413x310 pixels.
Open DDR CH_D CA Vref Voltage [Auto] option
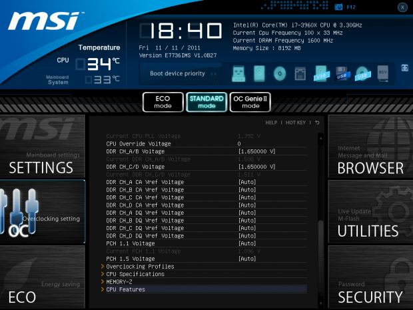(x=247, y=205)
